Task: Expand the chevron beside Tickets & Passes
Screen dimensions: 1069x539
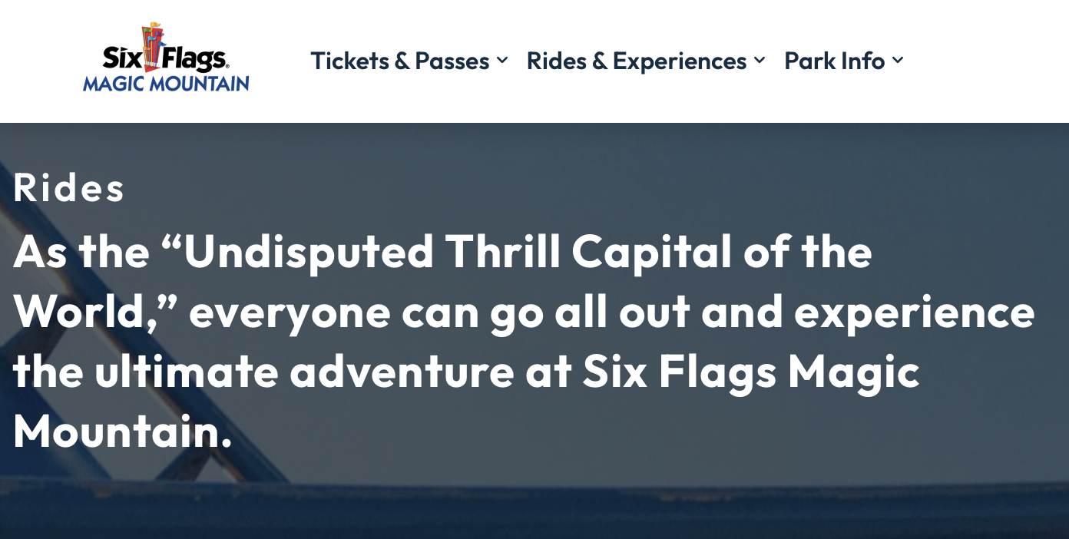Action: tap(502, 60)
